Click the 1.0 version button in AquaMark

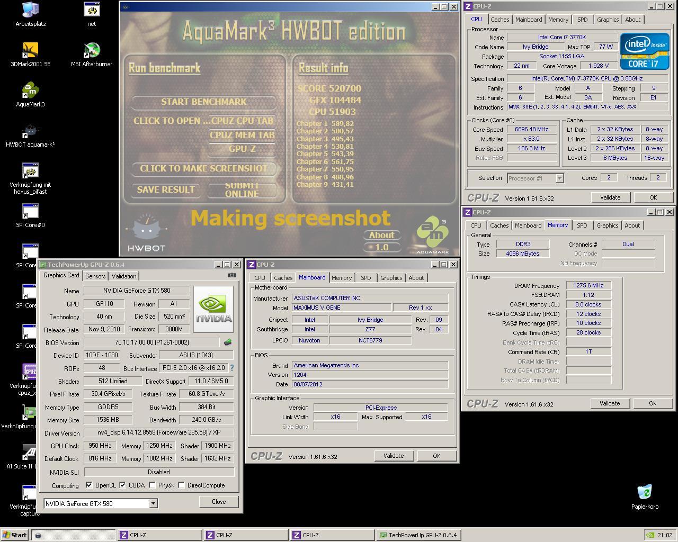(381, 247)
